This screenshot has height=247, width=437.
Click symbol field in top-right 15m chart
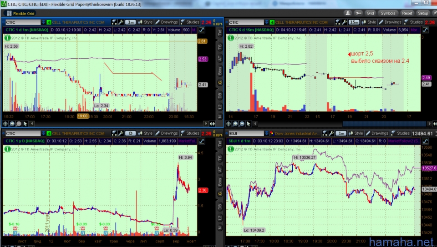246,22
